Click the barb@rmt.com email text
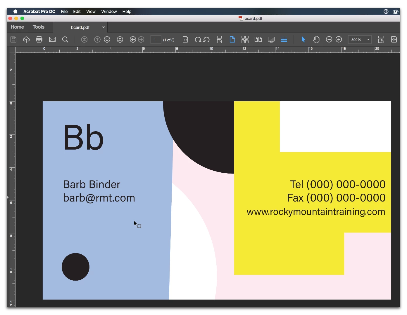407x315 pixels. click(99, 198)
